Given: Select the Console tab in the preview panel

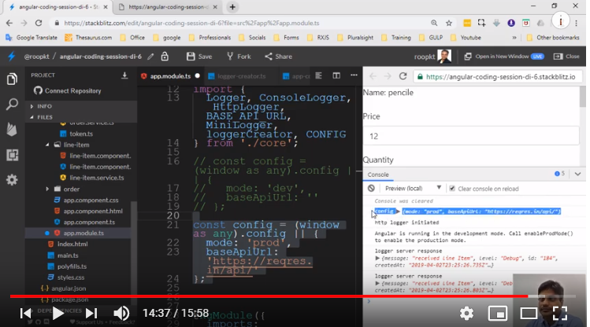Looking at the screenshot, I should pyautogui.click(x=378, y=175).
